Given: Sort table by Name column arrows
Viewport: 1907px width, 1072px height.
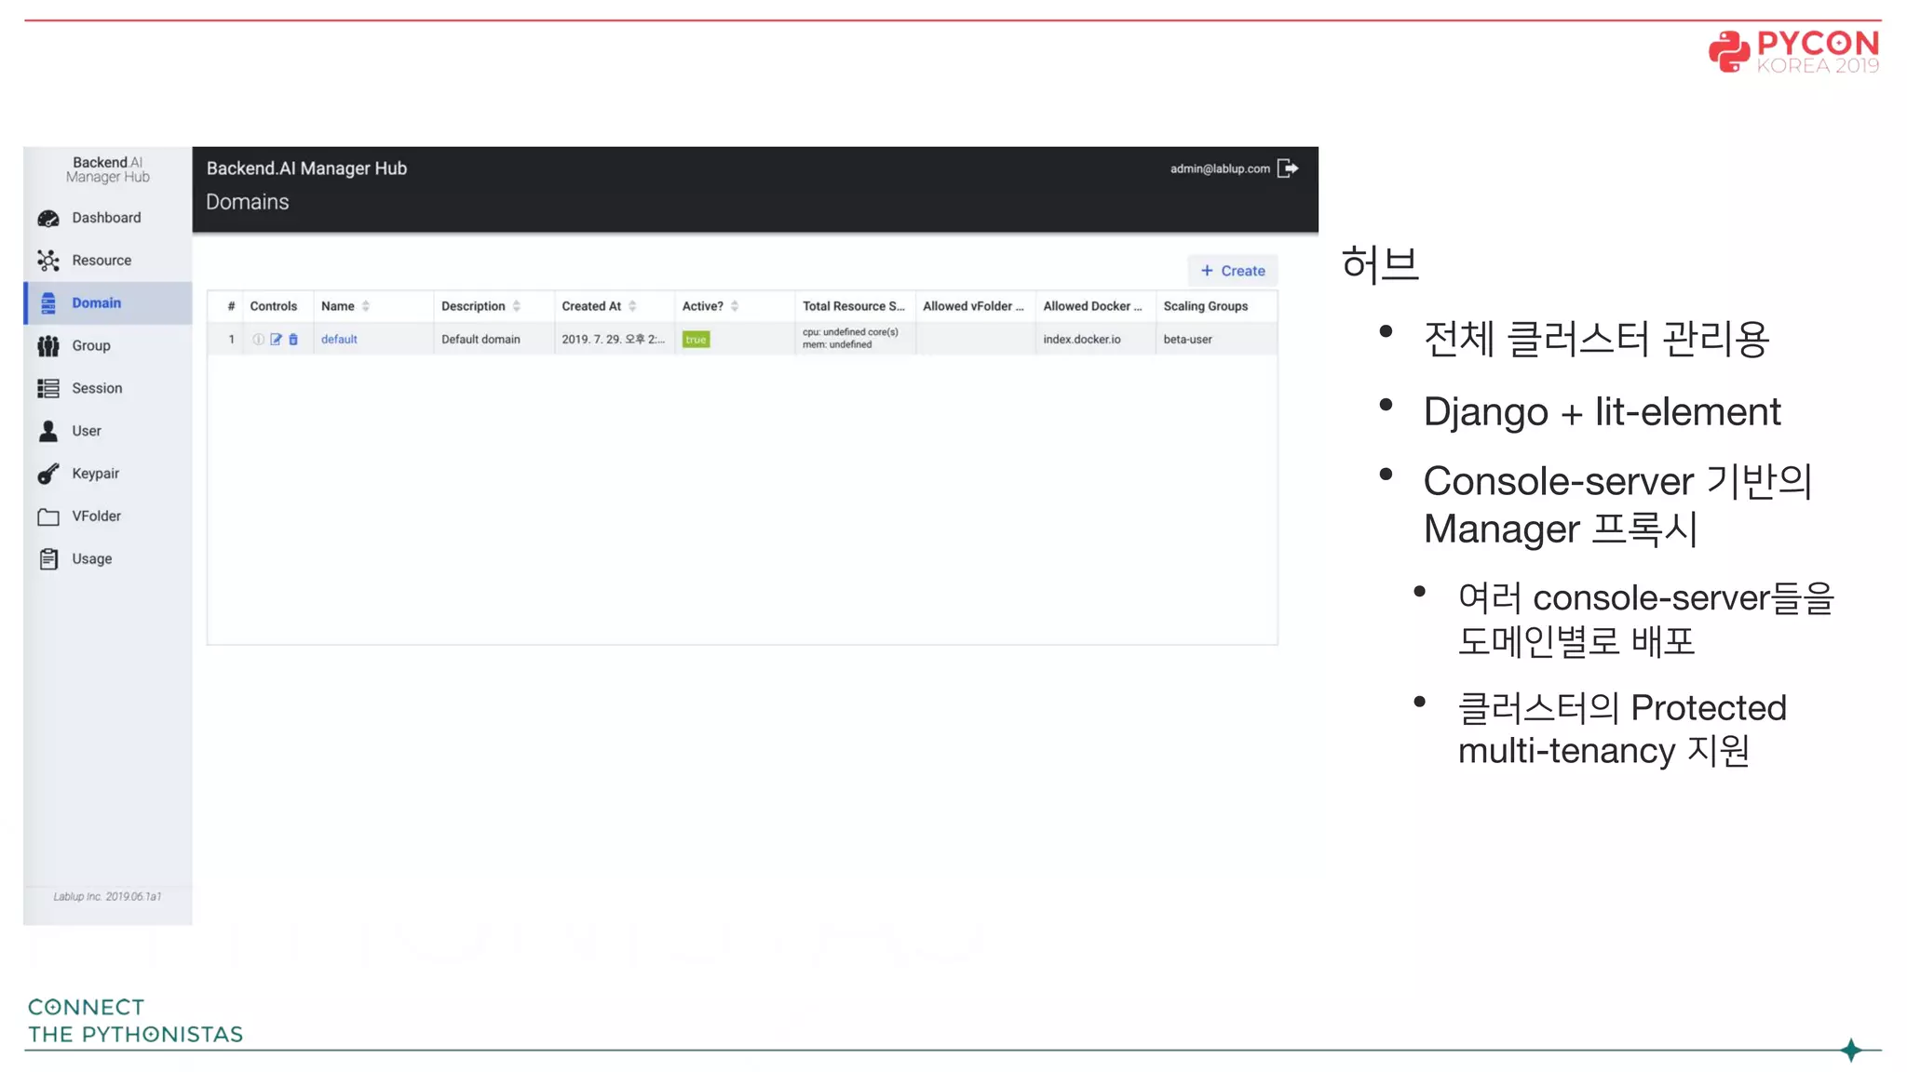Looking at the screenshot, I should point(366,306).
